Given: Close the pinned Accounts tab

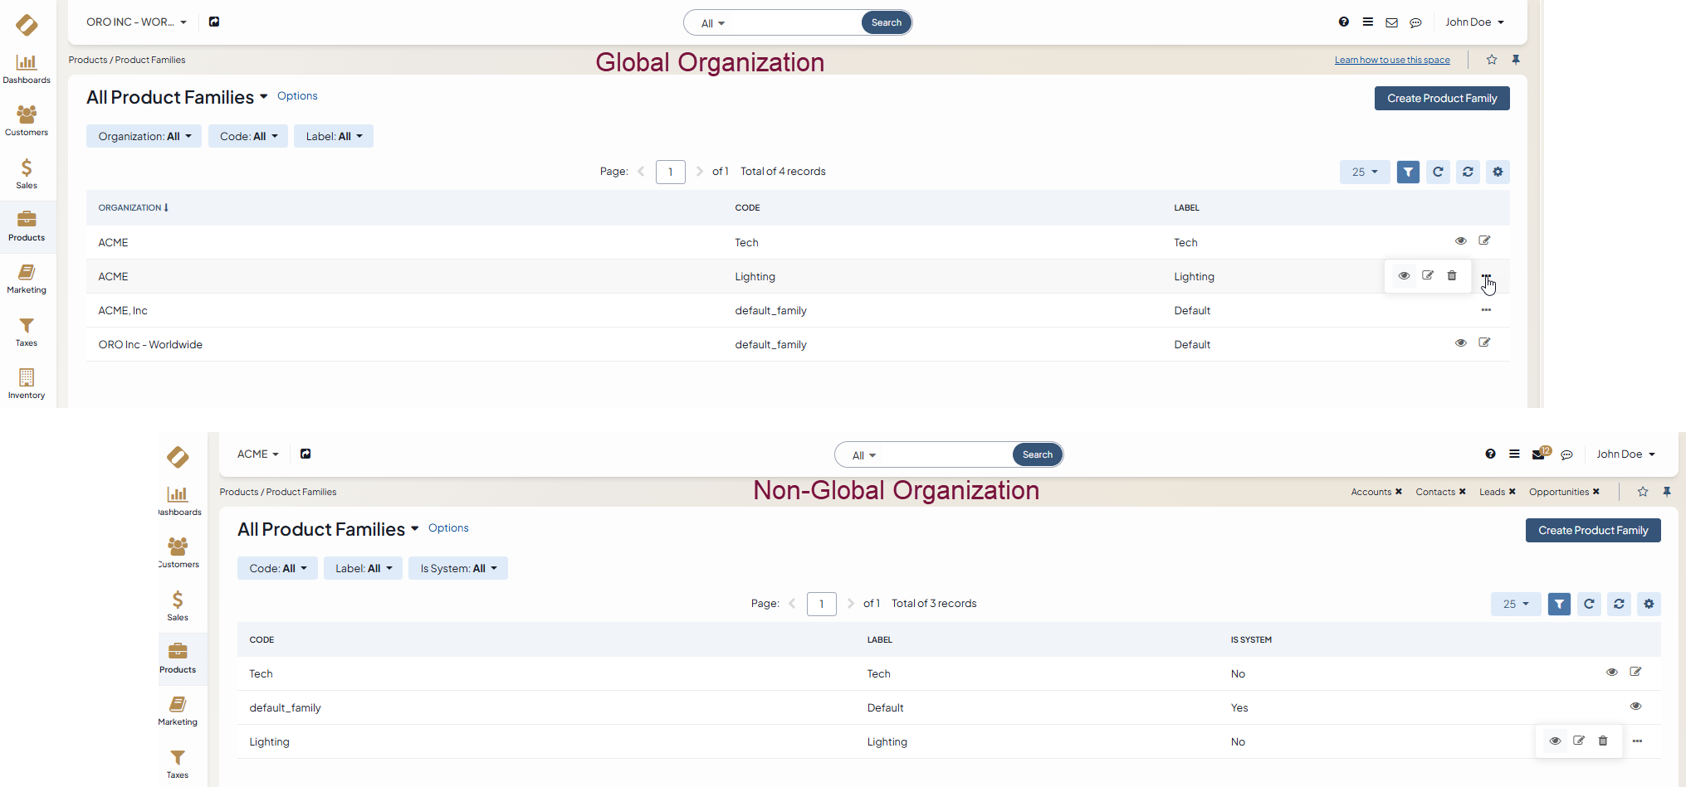Looking at the screenshot, I should coord(1399,492).
